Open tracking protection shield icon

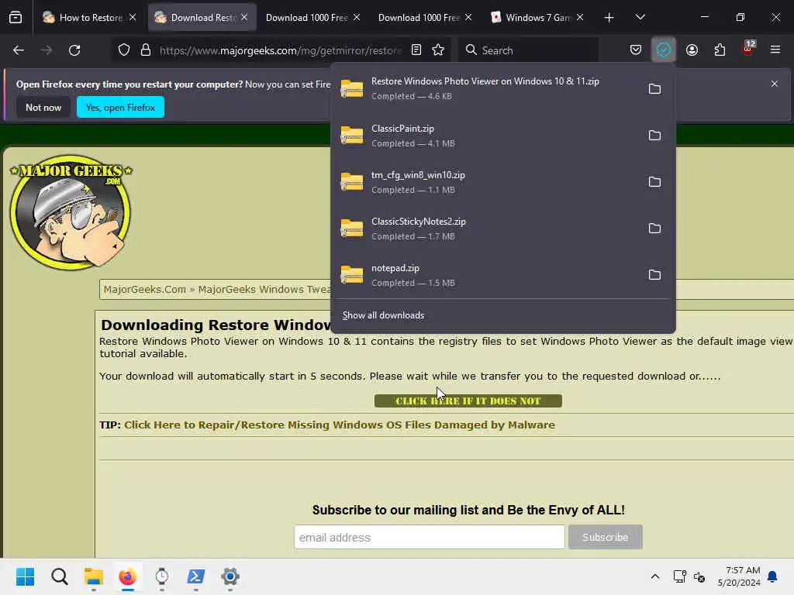[x=124, y=50]
